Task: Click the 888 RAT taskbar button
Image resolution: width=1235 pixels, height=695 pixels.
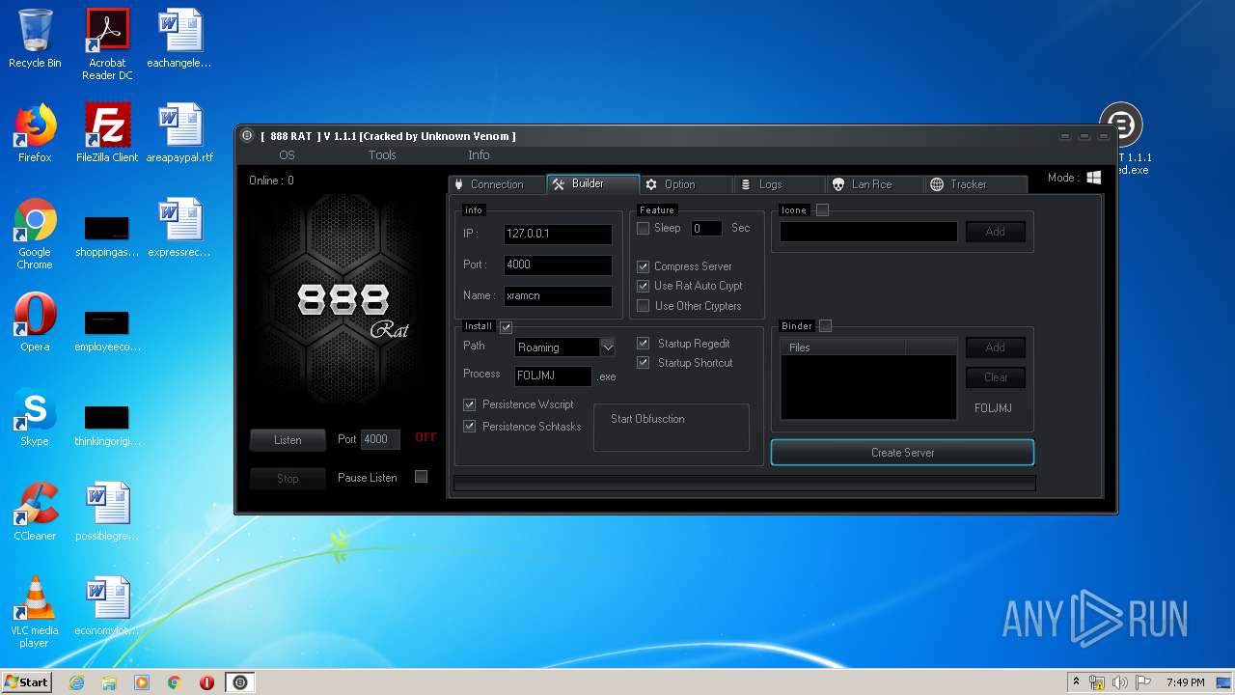Action: coord(240,682)
